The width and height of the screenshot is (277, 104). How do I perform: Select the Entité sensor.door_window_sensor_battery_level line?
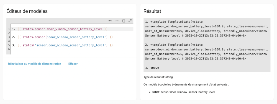183,92
